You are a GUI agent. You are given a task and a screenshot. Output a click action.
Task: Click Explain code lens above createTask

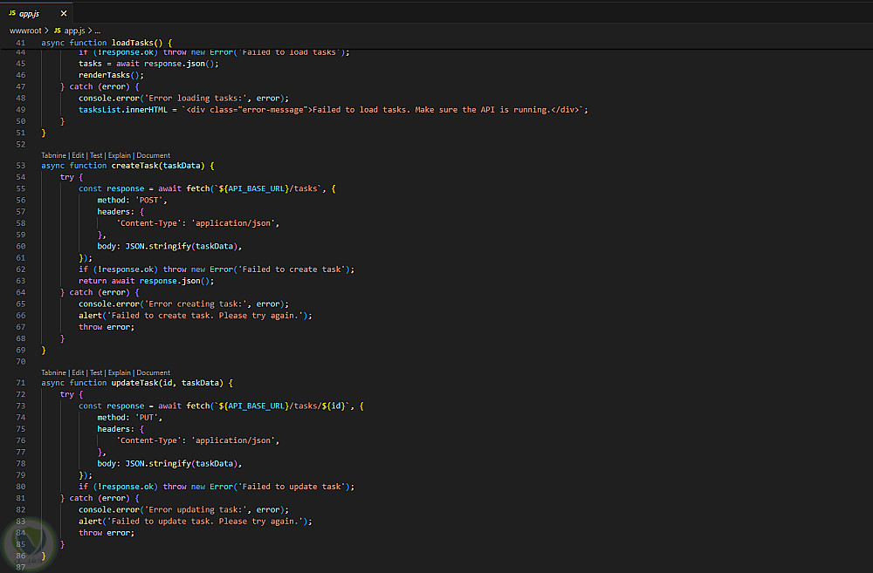tap(120, 155)
